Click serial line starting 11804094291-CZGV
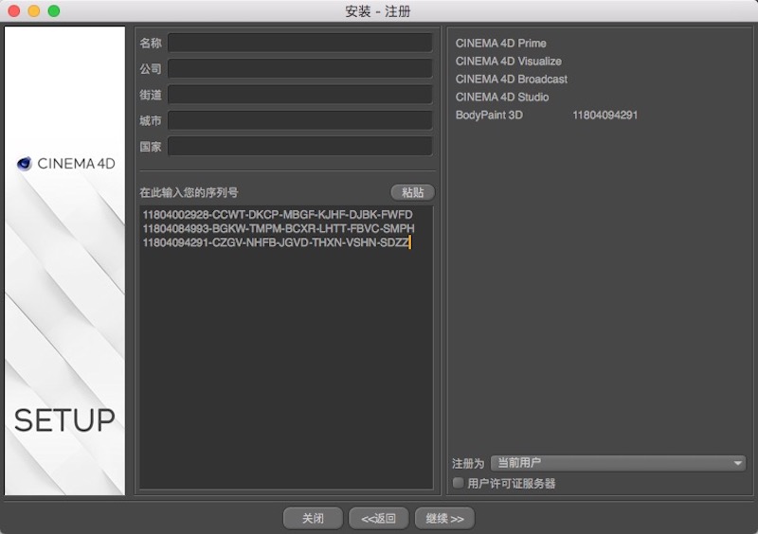Screen dimensions: 758x534 (x=276, y=242)
